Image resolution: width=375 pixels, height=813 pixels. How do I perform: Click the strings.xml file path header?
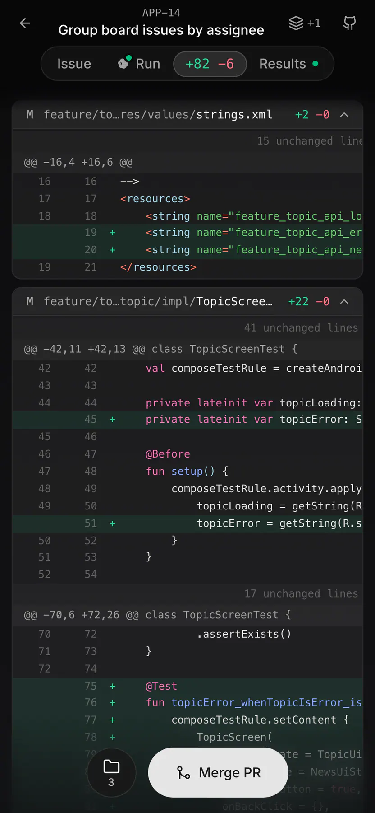pos(158,115)
